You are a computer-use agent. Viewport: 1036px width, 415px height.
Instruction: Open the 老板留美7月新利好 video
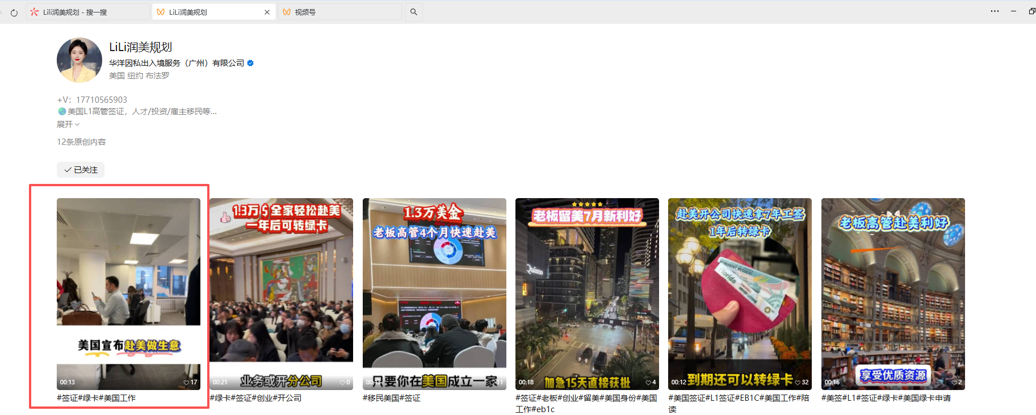[587, 294]
